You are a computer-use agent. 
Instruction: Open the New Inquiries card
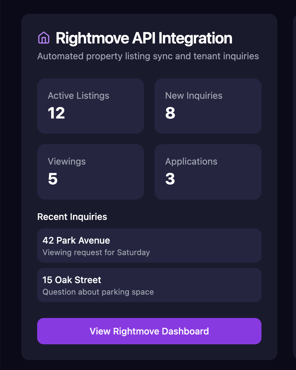[x=208, y=106]
